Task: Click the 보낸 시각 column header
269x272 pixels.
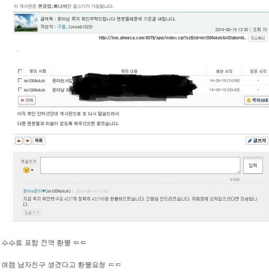Action: (224, 71)
